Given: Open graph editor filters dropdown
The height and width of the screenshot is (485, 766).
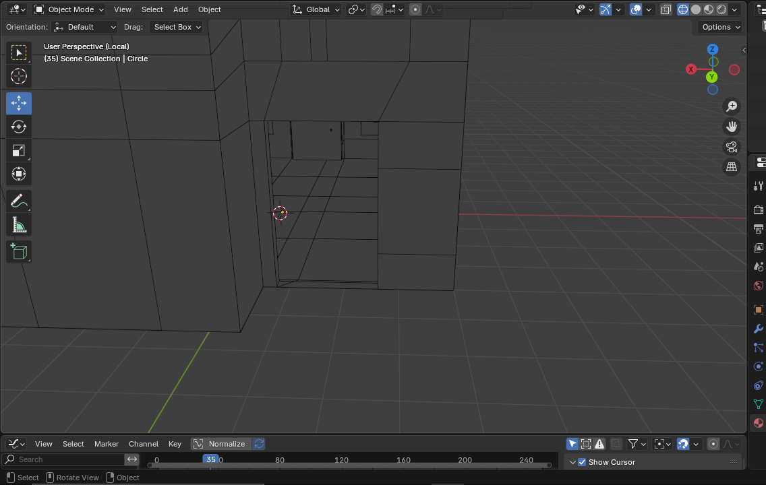Looking at the screenshot, I should click(x=637, y=444).
